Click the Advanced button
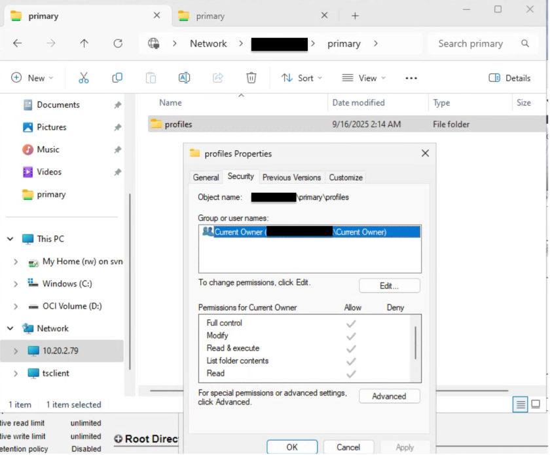Screen dimensions: 550x455 pos(389,396)
